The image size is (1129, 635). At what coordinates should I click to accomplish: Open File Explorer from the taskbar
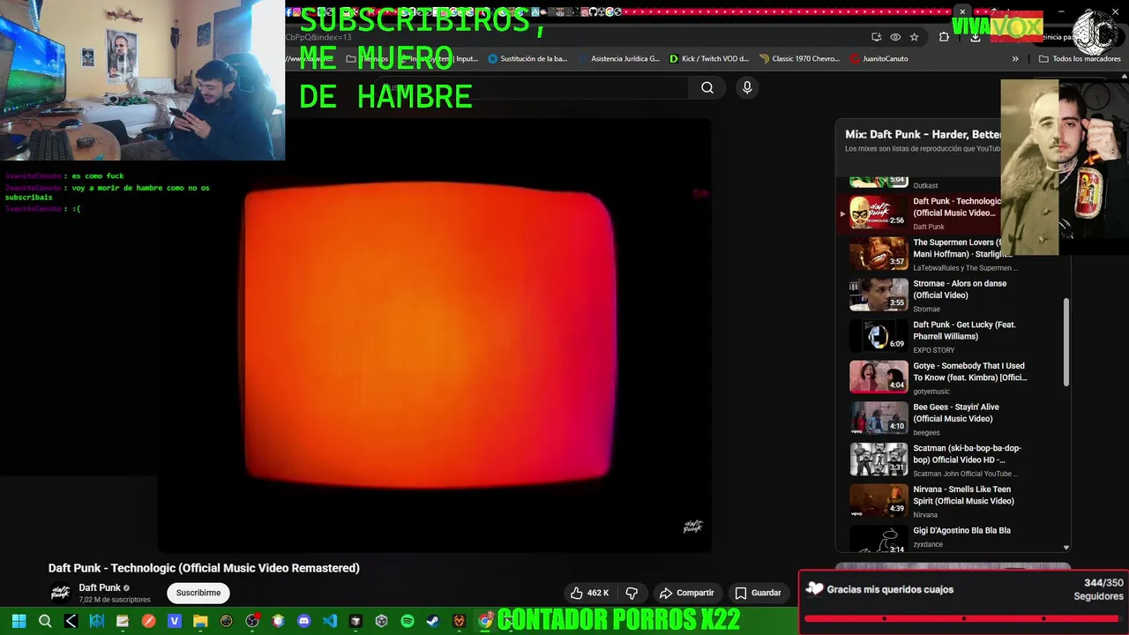[200, 621]
